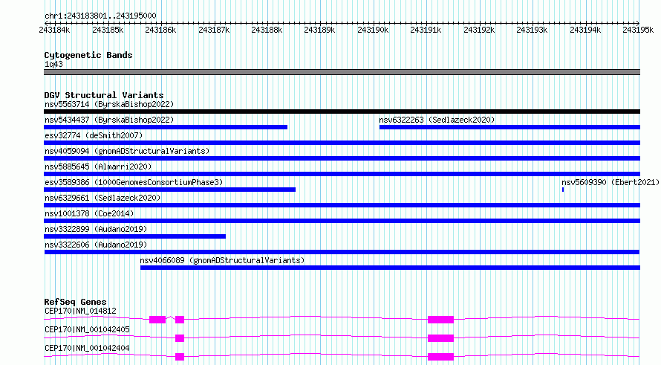Select the blue nsv6329661 variant bar
Screen dimensions: 661x365
tap(342, 205)
